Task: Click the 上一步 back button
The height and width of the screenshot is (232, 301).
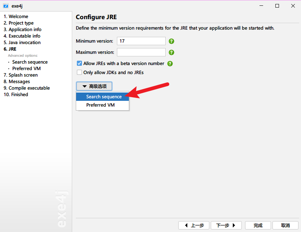Action: [193, 225]
